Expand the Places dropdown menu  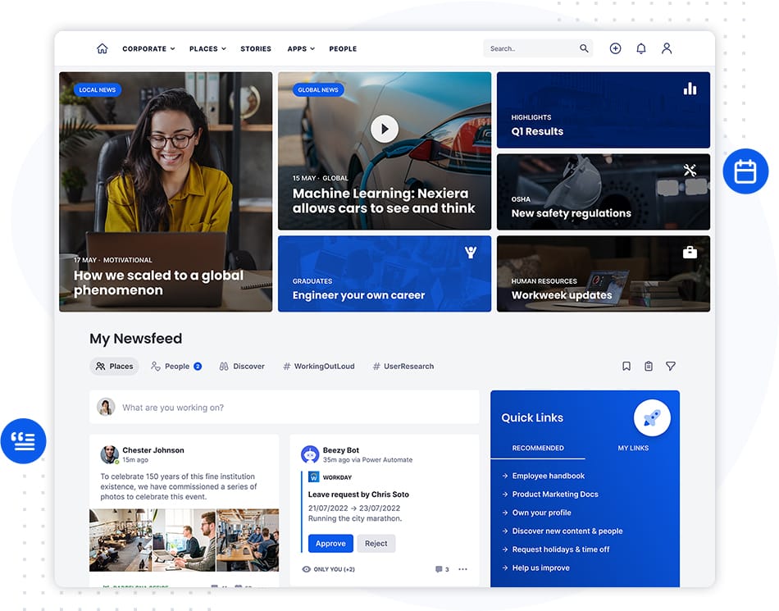[x=207, y=48]
